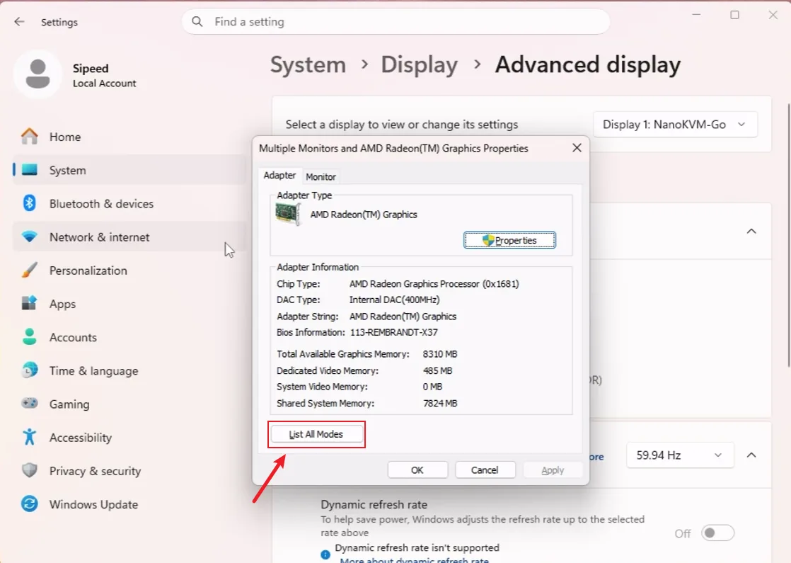Screen dimensions: 791x563
Task: Go to Display breadcrumb
Action: 420,64
